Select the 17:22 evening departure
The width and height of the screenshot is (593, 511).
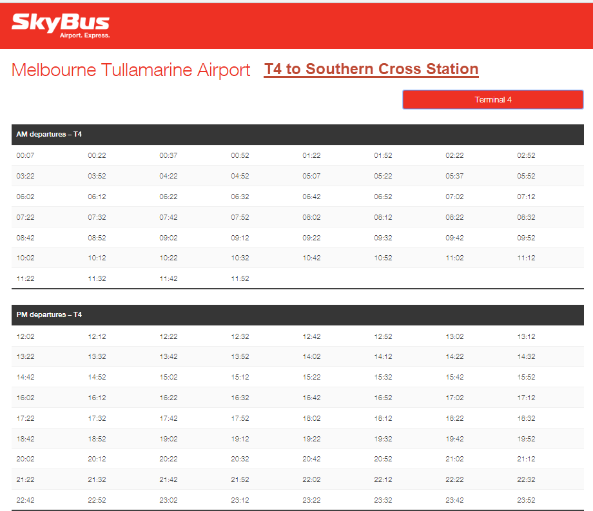(x=25, y=418)
